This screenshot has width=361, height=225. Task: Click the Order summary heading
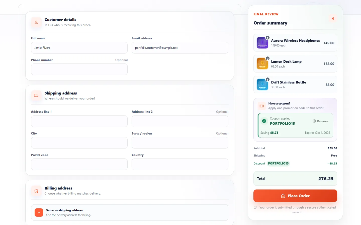pyautogui.click(x=270, y=23)
